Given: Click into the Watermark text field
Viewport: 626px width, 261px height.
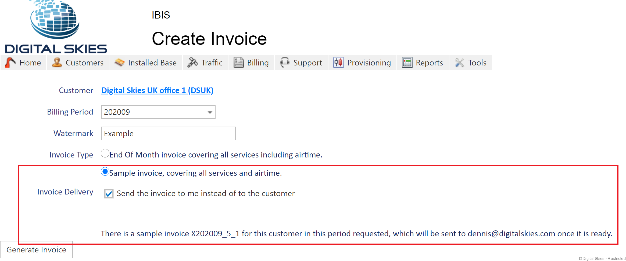Looking at the screenshot, I should [x=168, y=134].
